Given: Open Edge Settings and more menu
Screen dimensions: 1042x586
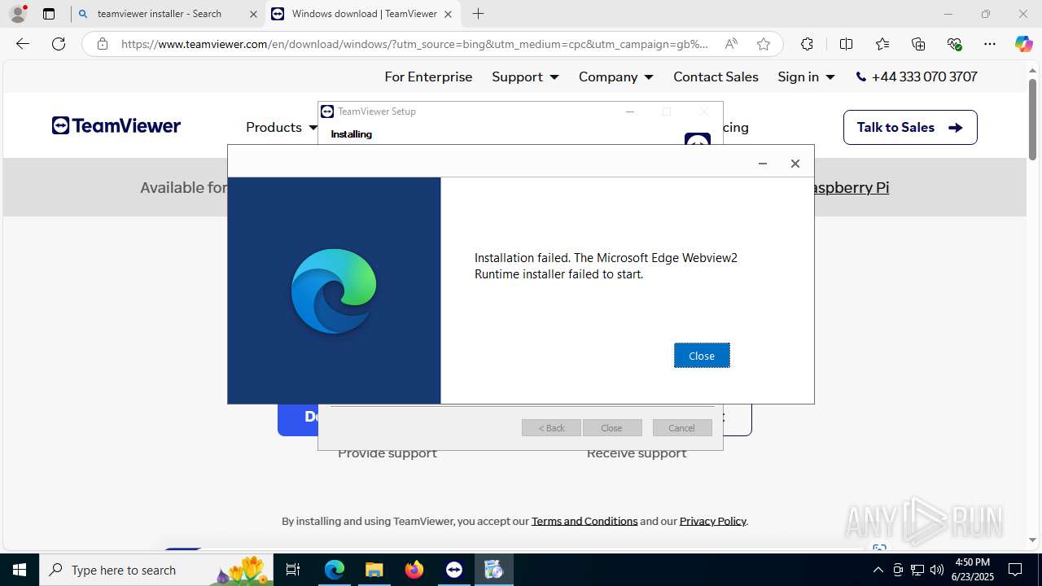Looking at the screenshot, I should click(x=990, y=44).
